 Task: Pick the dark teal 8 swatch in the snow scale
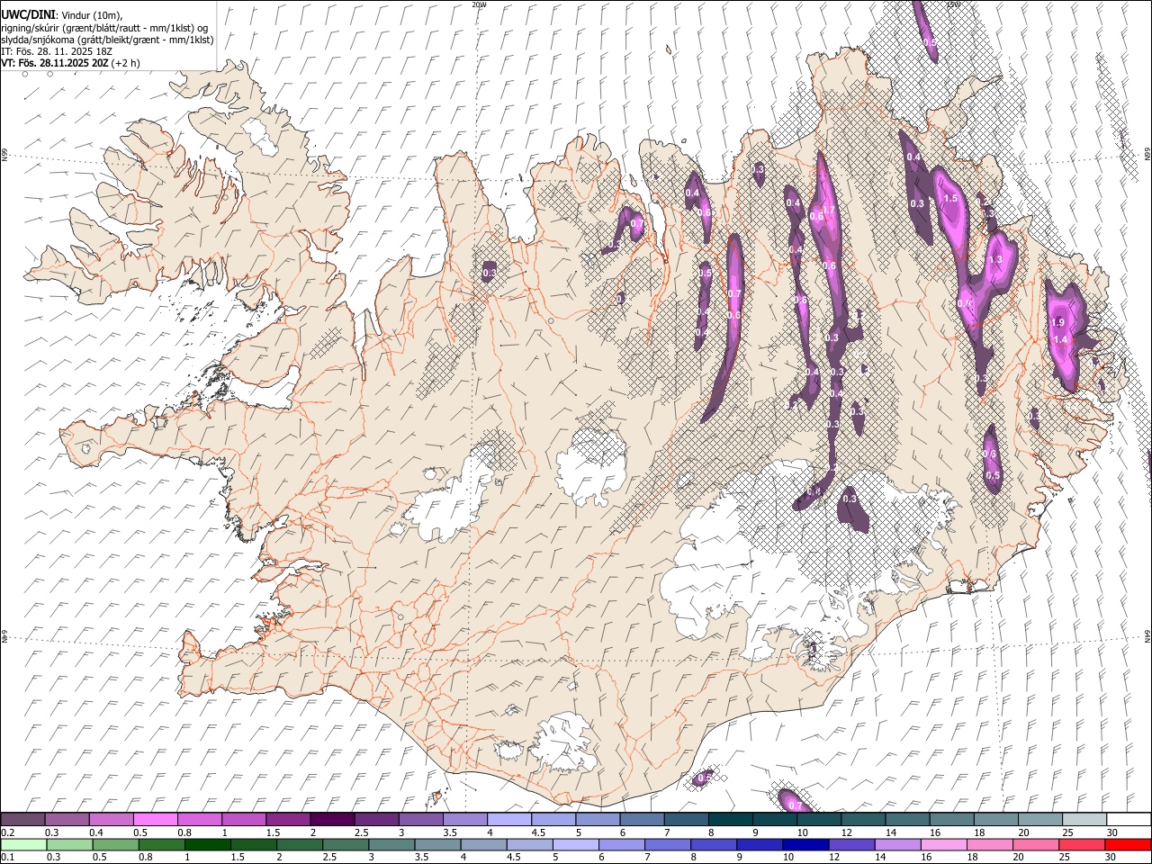[730, 820]
